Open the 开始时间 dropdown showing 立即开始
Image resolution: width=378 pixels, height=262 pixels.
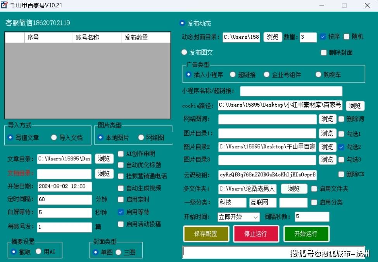click(x=238, y=217)
